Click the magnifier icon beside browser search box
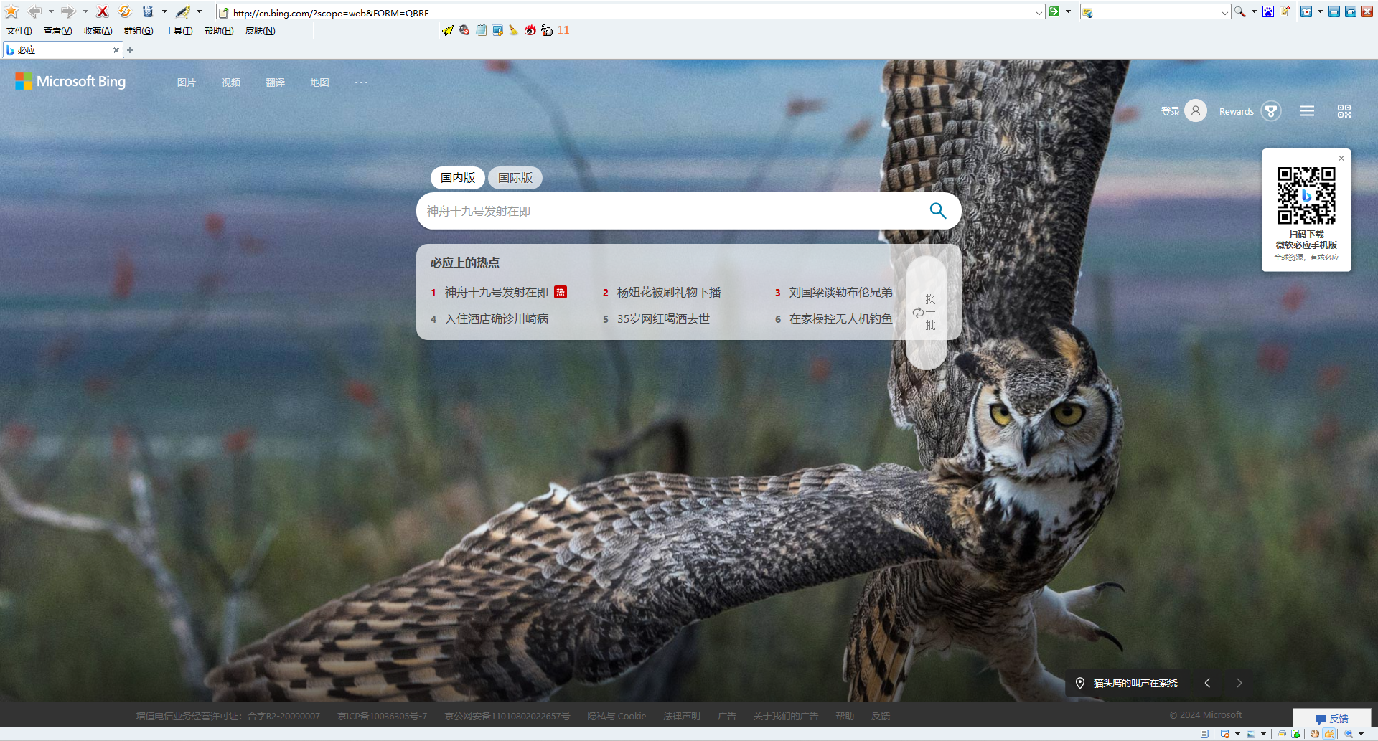This screenshot has width=1378, height=741. point(1239,11)
